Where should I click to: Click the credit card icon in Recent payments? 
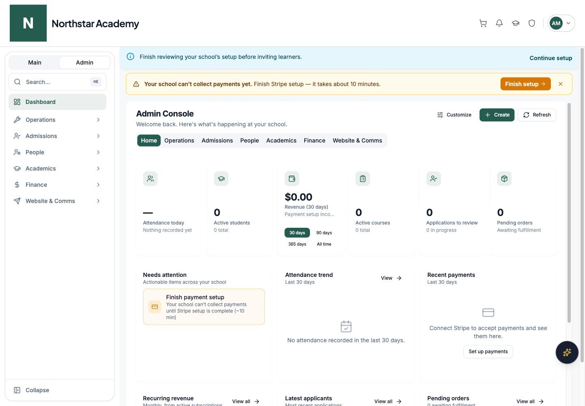coord(488,313)
